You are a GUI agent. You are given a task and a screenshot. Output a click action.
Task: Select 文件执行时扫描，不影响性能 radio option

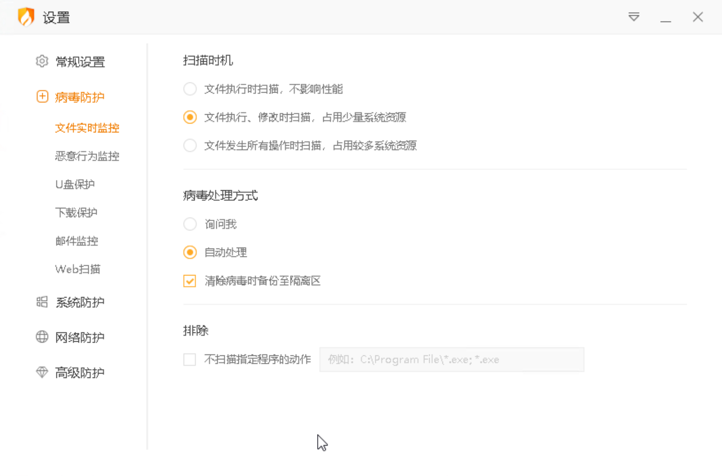click(190, 89)
